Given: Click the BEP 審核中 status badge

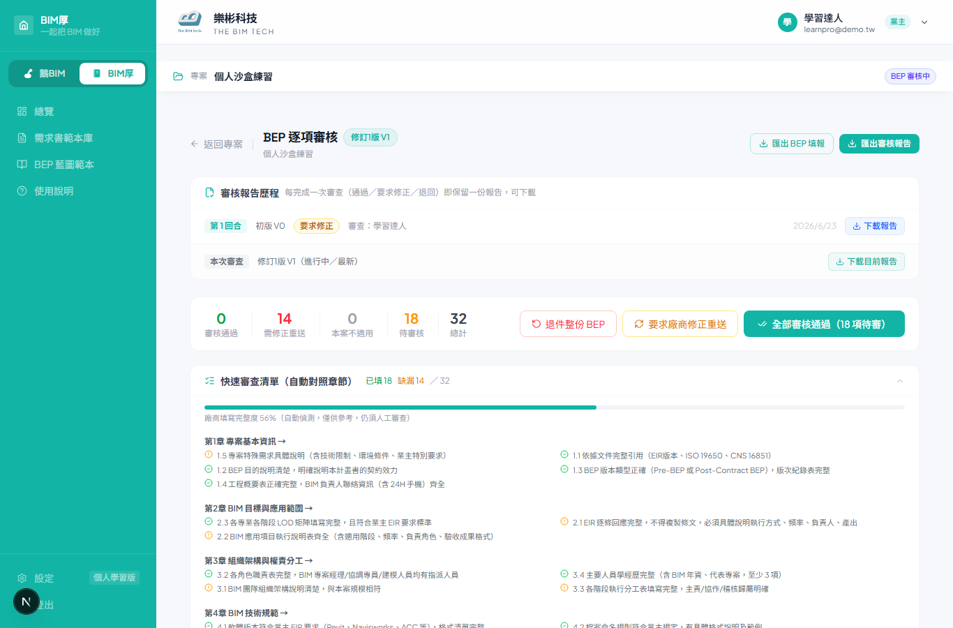Looking at the screenshot, I should point(910,76).
